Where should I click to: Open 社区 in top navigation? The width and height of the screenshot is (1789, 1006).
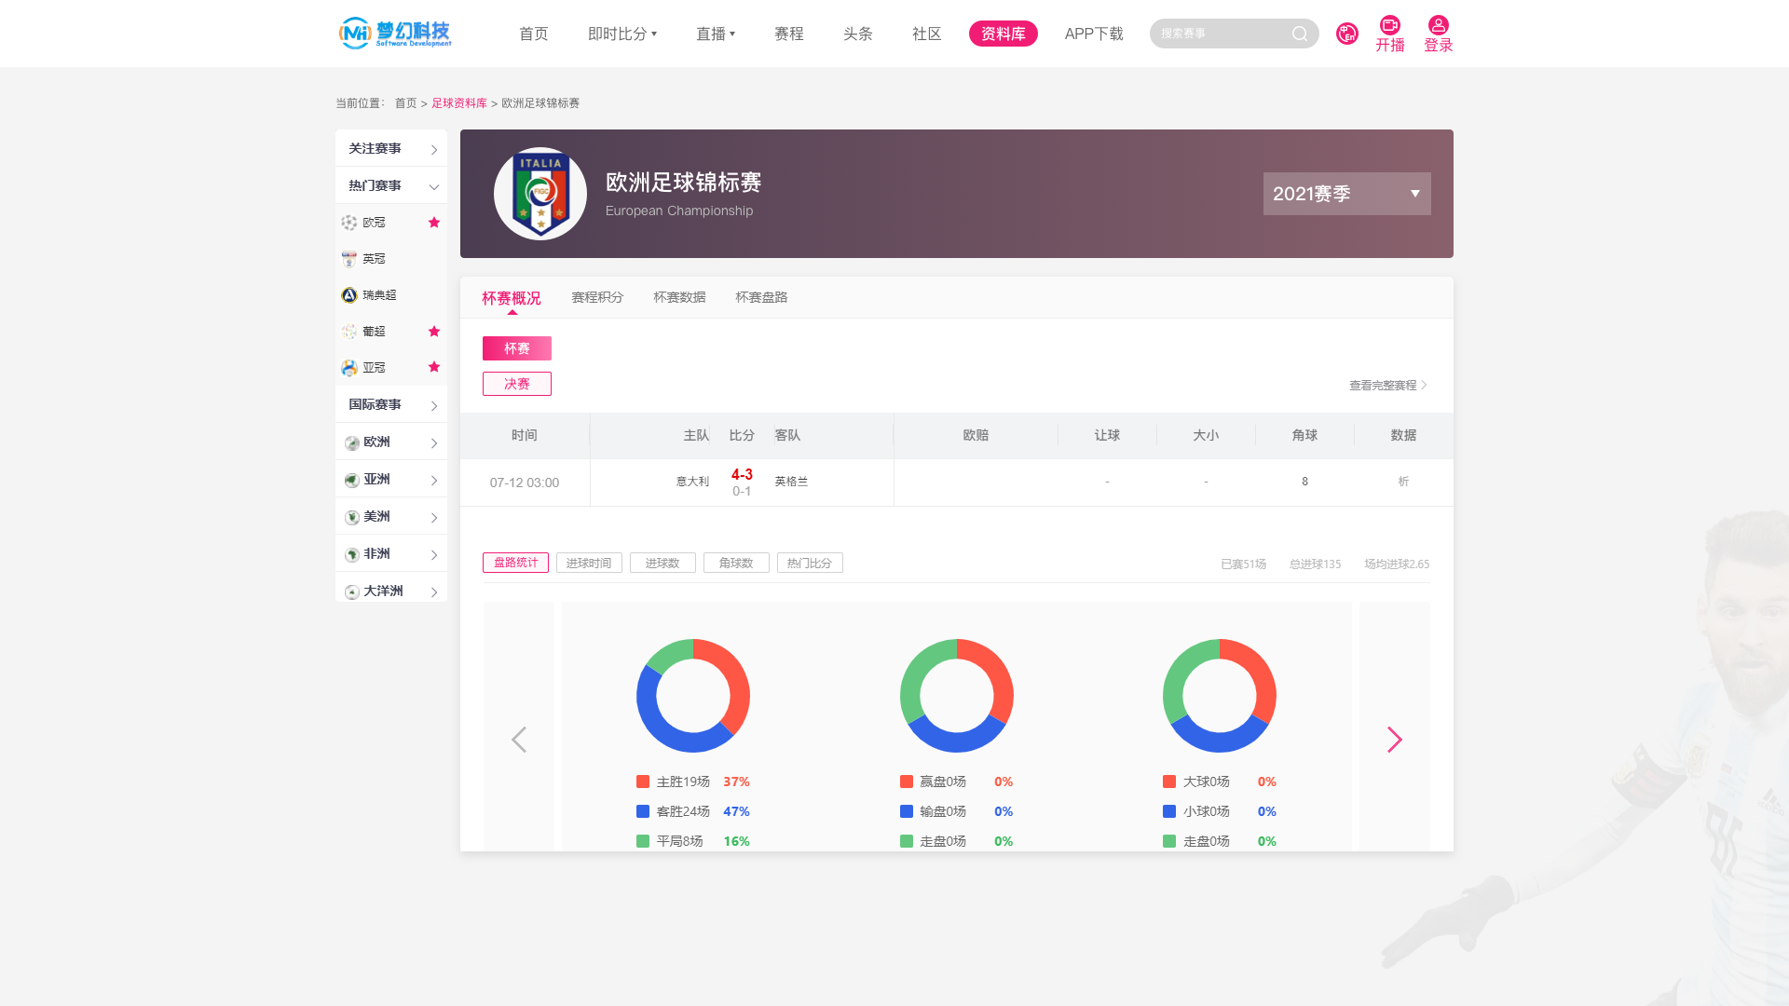(927, 34)
